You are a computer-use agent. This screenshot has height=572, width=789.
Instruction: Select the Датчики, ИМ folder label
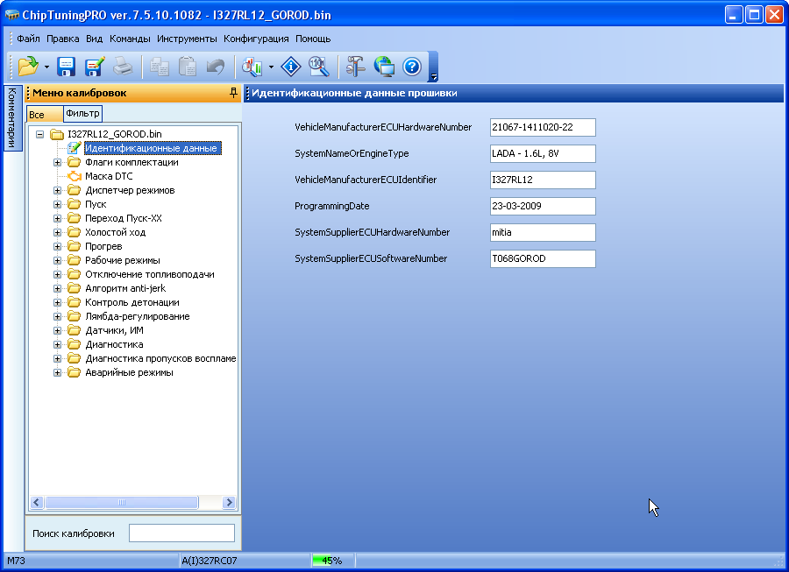coord(114,331)
